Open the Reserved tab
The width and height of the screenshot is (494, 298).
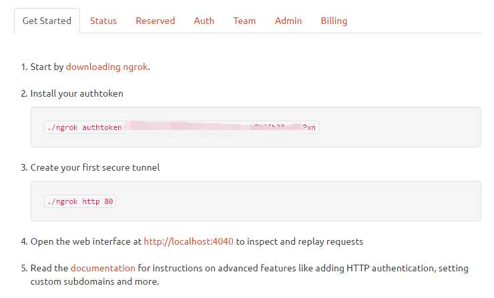156,21
